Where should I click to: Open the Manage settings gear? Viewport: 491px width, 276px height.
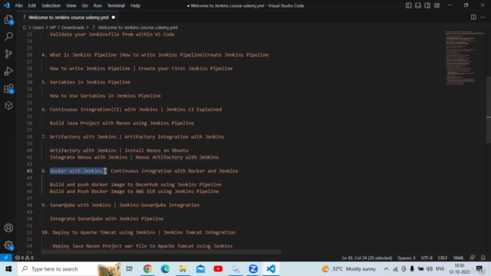8,245
